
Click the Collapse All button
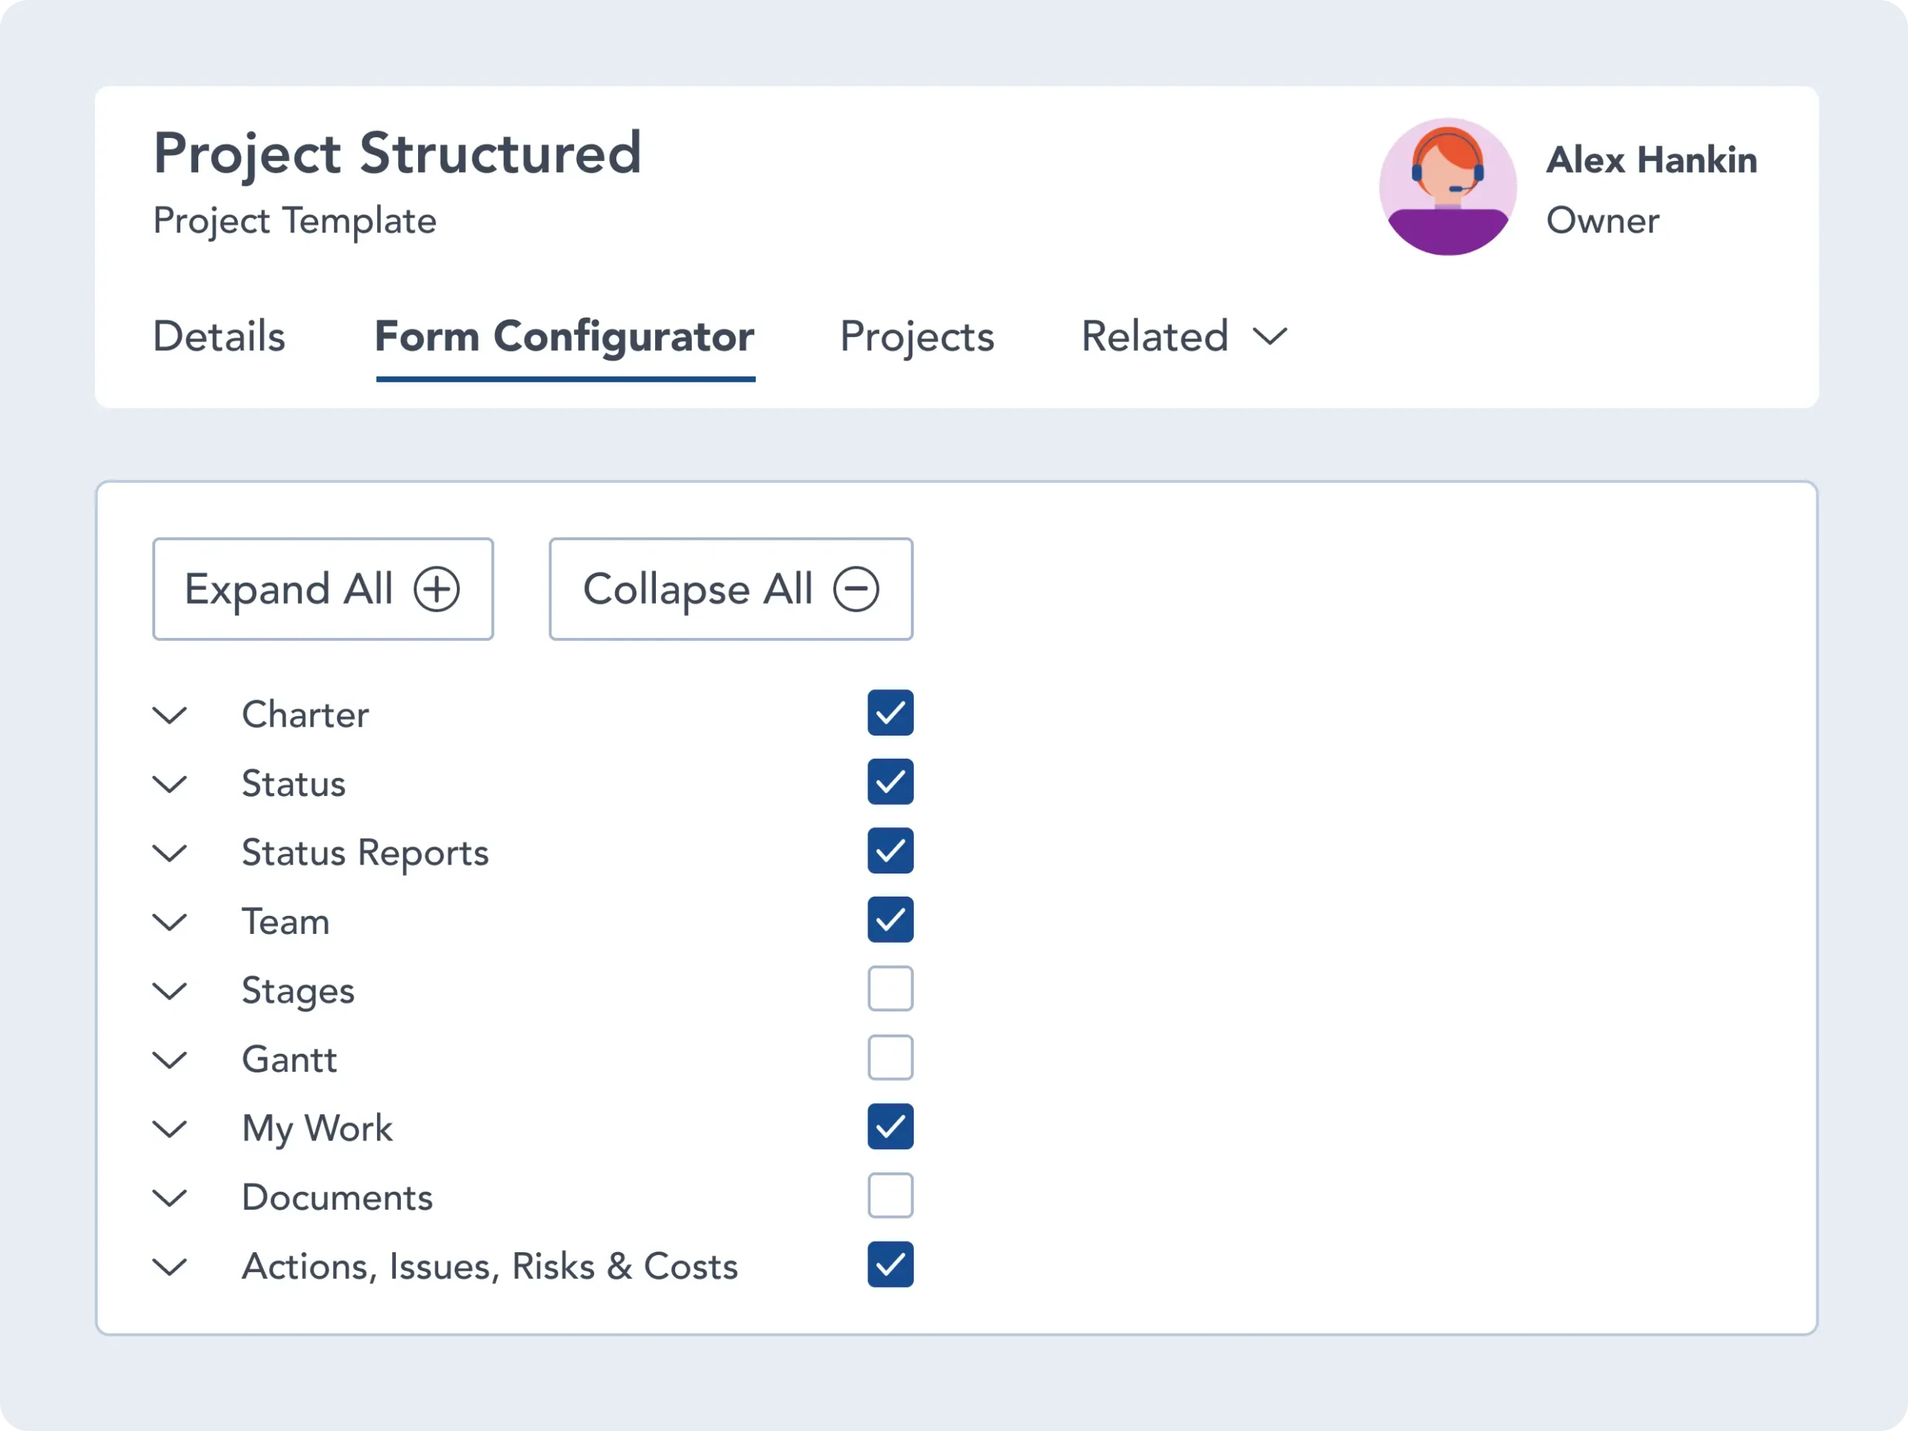coord(730,589)
